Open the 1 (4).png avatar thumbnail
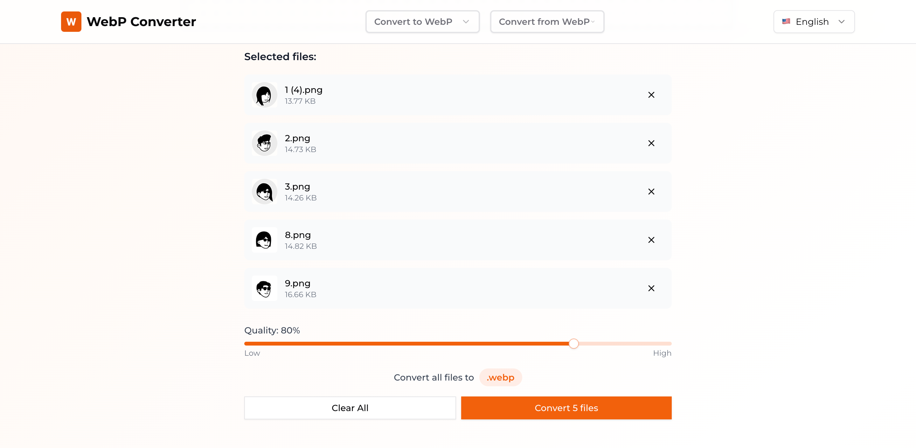 pyautogui.click(x=265, y=95)
